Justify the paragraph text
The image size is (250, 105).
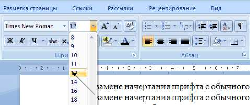[185, 41]
